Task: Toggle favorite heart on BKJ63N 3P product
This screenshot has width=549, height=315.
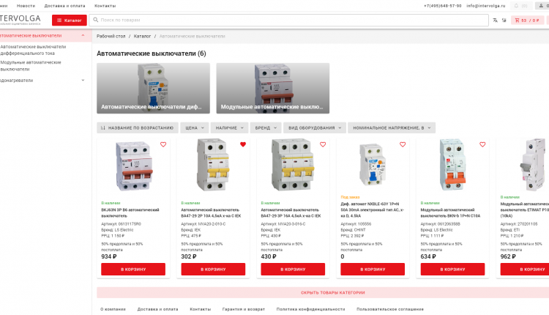Action: (163, 144)
